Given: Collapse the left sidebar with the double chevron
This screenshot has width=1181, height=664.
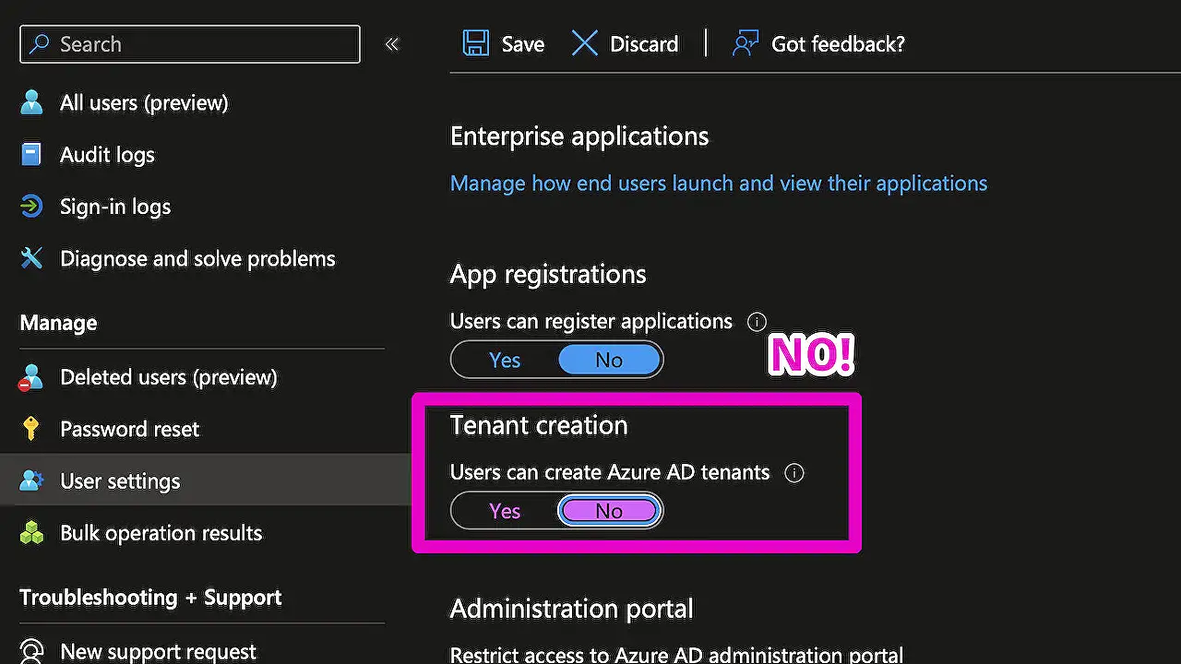Looking at the screenshot, I should [391, 43].
